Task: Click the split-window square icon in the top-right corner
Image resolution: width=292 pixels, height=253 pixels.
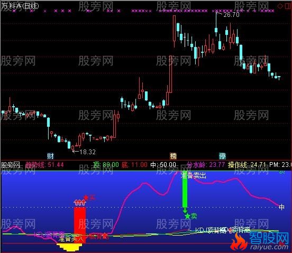Action: (288, 6)
